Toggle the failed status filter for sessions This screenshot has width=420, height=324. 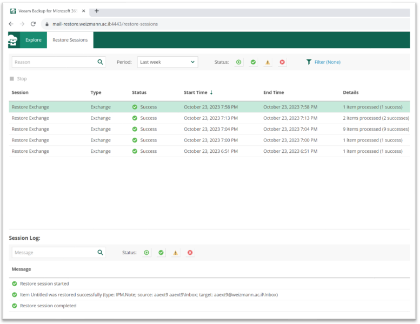point(282,62)
